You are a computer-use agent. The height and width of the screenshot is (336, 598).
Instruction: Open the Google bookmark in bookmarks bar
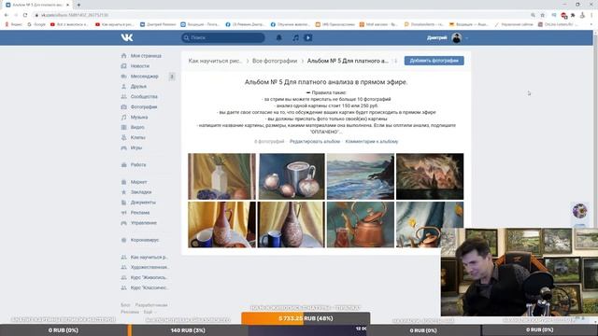tap(36, 24)
